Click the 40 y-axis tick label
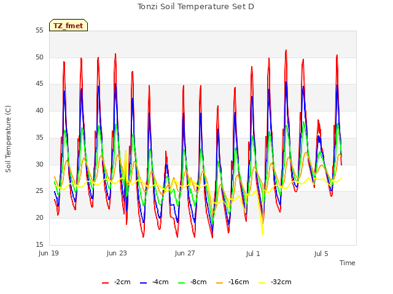 click(39, 110)
